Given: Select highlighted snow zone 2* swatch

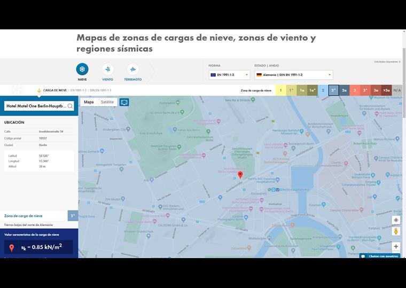Looking at the screenshot, I should point(333,90).
